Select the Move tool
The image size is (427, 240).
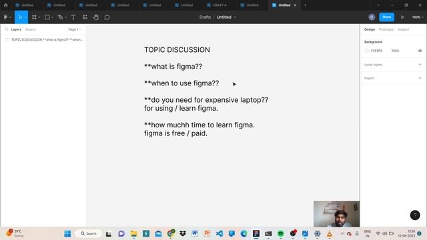pos(20,17)
